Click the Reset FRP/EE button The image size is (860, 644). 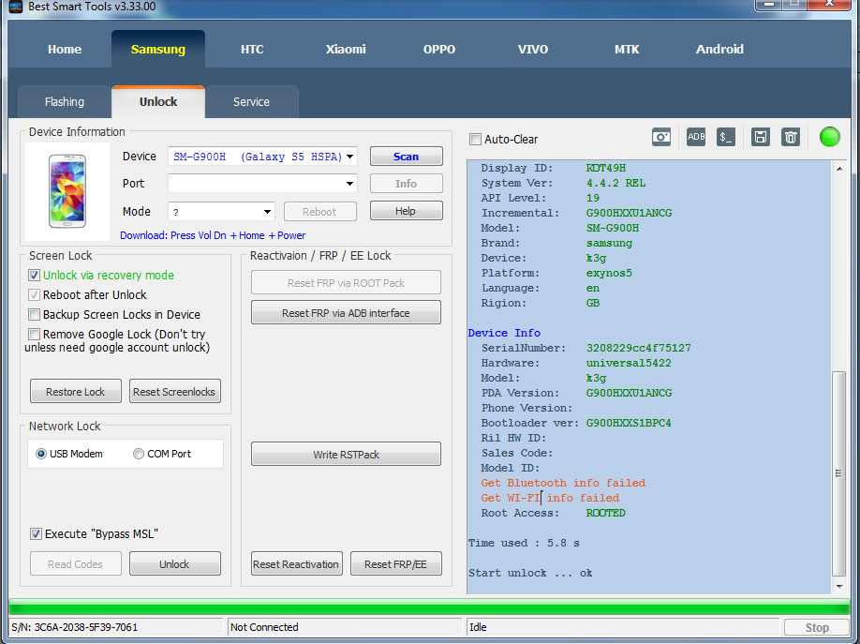(x=395, y=563)
